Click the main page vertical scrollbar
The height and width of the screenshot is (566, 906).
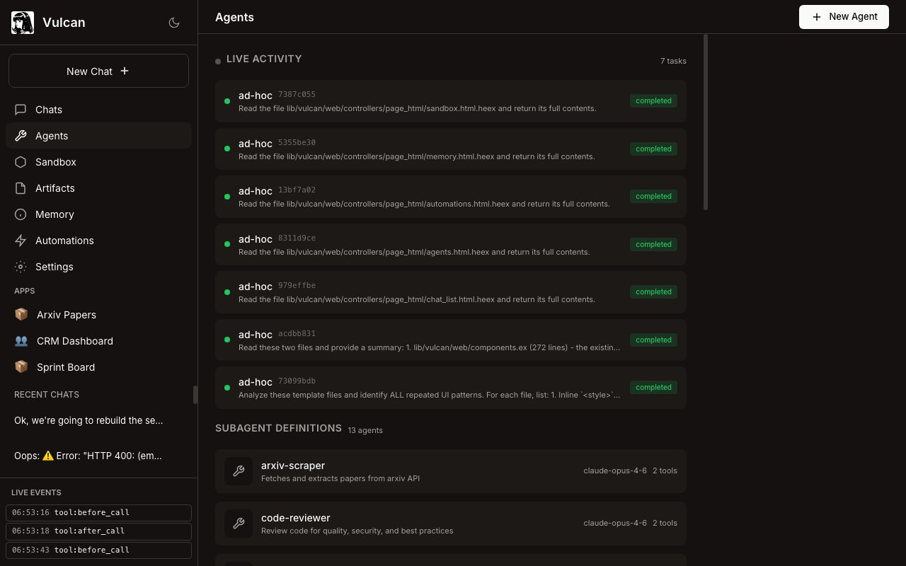point(706,122)
